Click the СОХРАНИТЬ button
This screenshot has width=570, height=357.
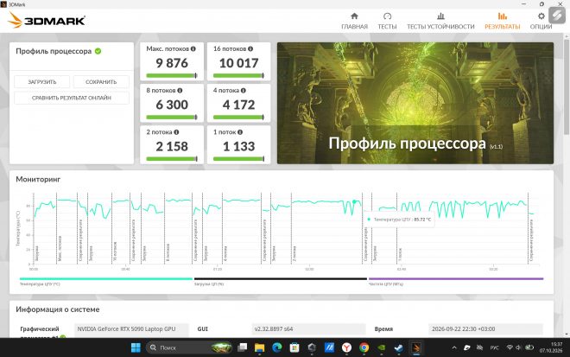[101, 82]
